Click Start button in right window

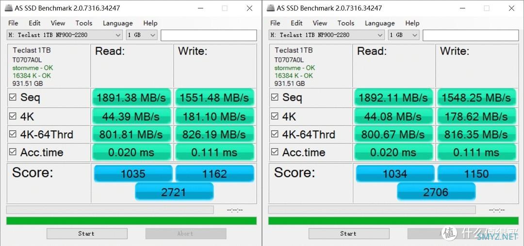(349, 234)
